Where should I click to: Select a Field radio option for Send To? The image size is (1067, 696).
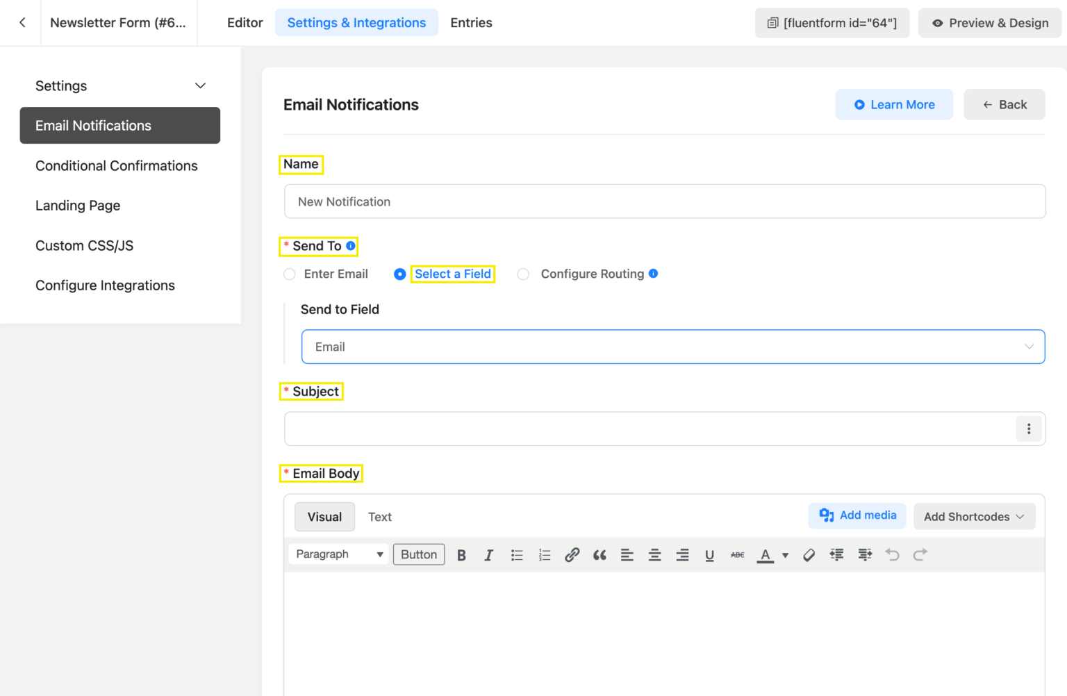point(400,274)
